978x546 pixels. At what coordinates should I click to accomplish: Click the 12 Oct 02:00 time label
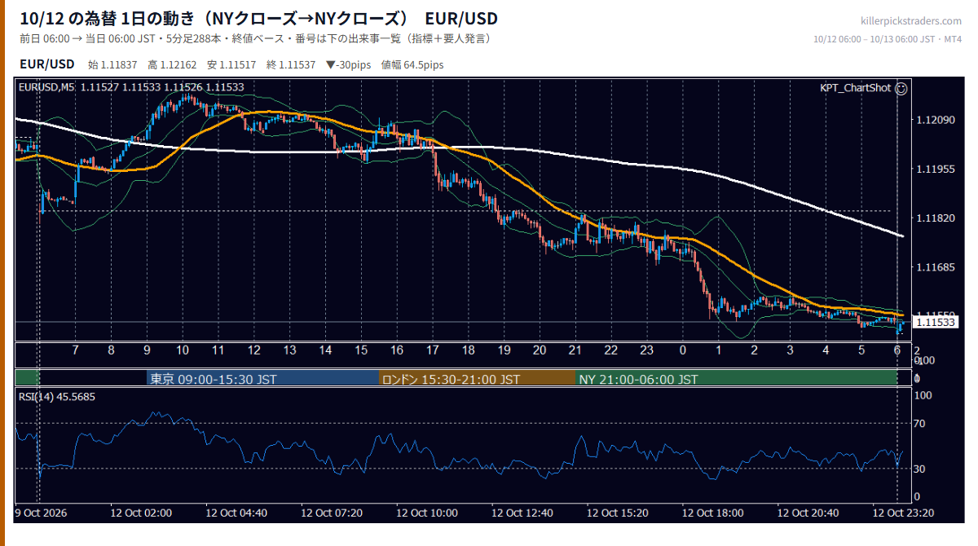point(142,513)
